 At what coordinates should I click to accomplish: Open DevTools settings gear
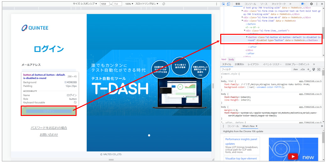(x=311, y=4)
